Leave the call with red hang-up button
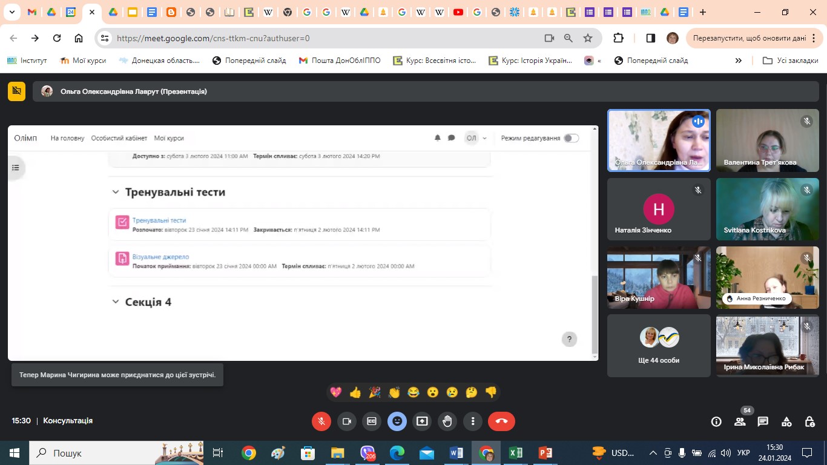The height and width of the screenshot is (465, 827). tap(501, 421)
